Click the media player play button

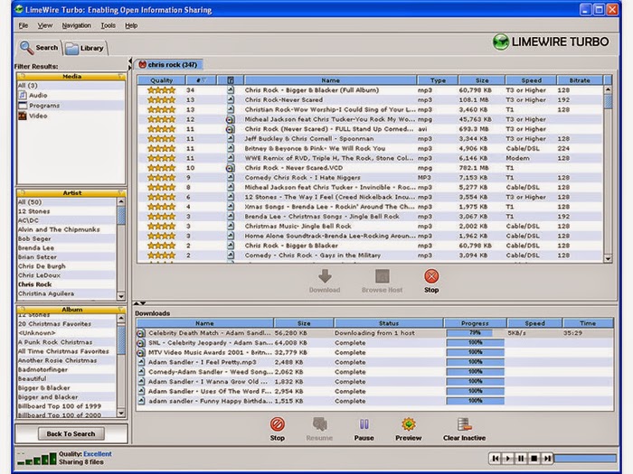click(508, 459)
